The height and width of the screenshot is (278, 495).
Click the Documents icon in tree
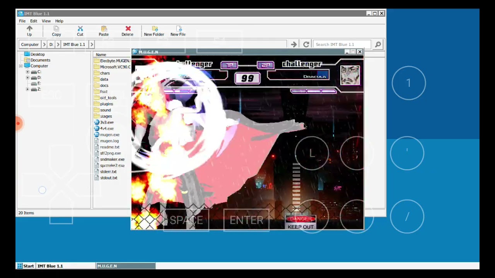[27, 60]
